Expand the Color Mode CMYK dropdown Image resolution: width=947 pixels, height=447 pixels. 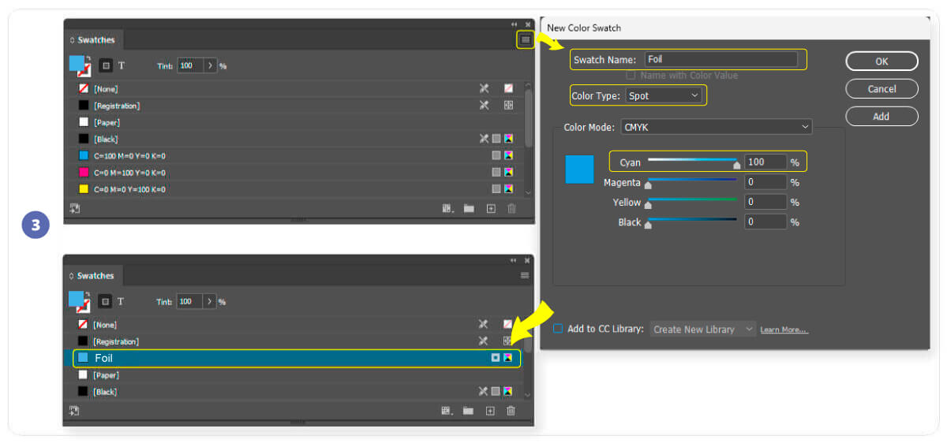[716, 127]
